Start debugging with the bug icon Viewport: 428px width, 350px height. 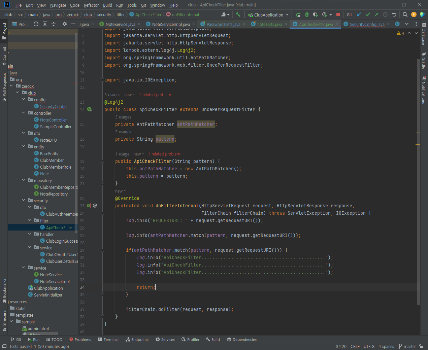(x=307, y=14)
